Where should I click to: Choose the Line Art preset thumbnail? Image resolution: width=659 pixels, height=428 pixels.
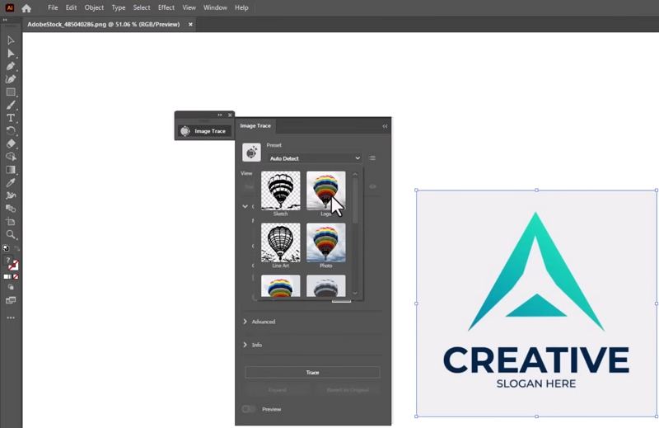tap(281, 242)
